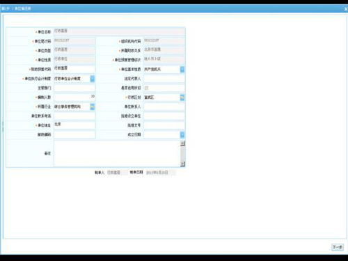Click the 邮政编码 postal code field

(74, 134)
